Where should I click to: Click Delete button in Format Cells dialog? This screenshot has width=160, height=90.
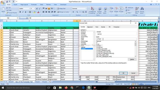coord(132,59)
